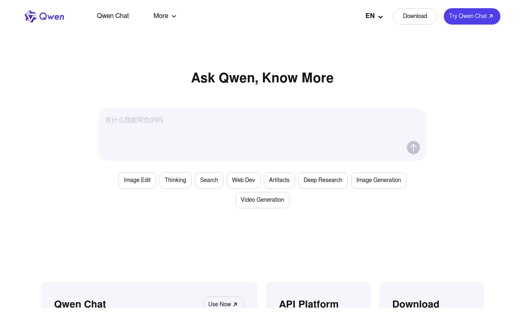Select the Artifacts option
This screenshot has width=525, height=328.
pos(279,180)
